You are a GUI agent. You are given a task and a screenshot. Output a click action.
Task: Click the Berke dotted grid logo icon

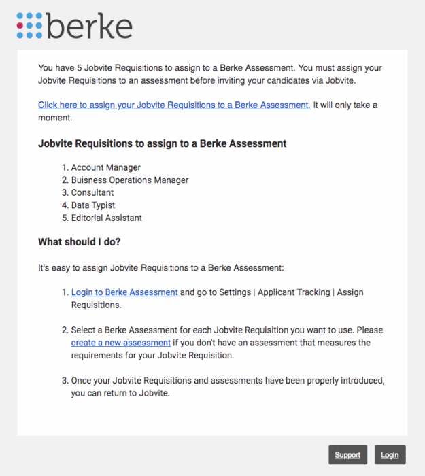click(29, 26)
